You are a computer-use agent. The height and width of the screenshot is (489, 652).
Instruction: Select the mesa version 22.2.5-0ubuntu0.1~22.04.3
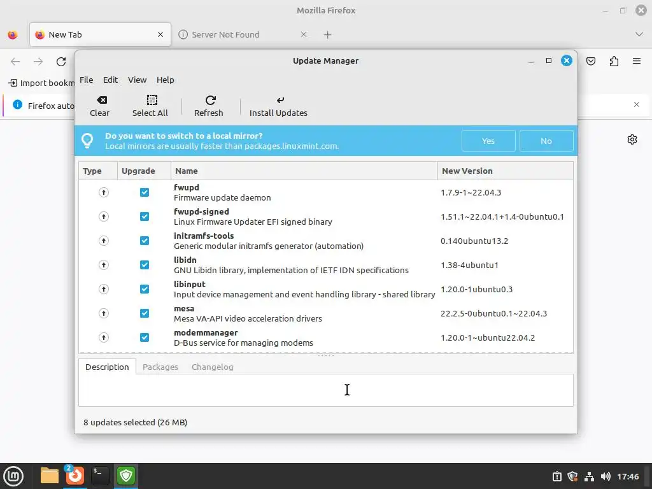pos(493,313)
